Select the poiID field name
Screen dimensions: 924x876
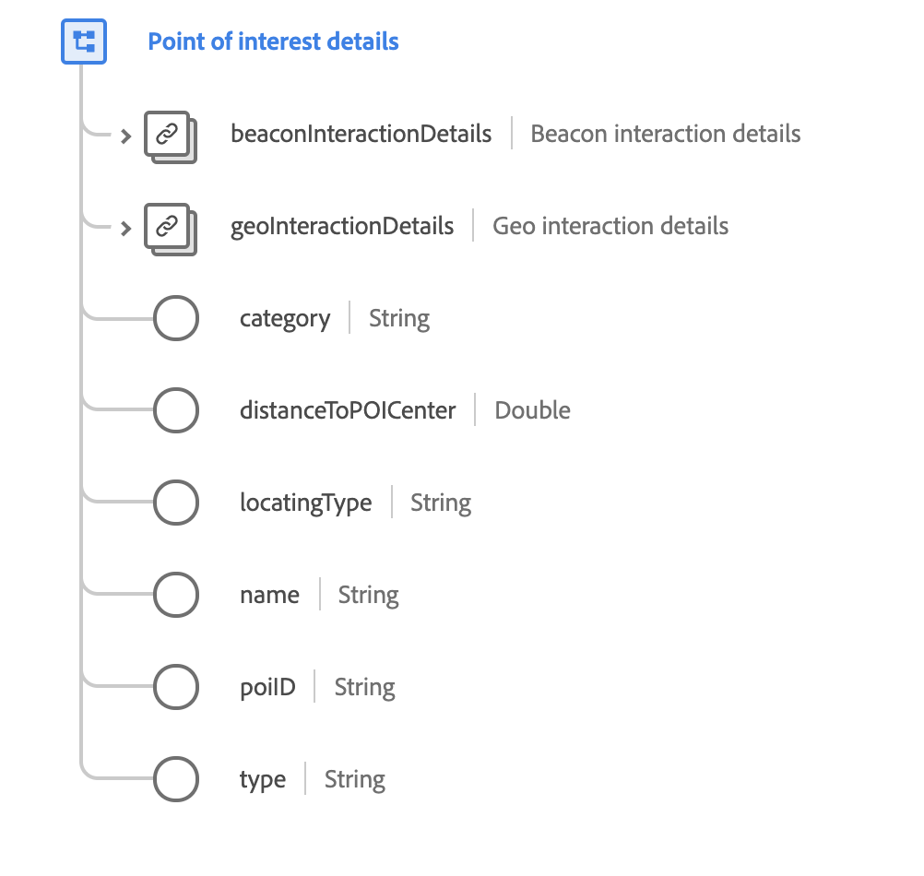click(x=267, y=688)
